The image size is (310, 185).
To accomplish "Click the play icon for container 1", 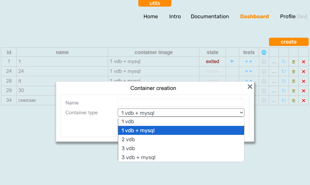I will coord(232,61).
